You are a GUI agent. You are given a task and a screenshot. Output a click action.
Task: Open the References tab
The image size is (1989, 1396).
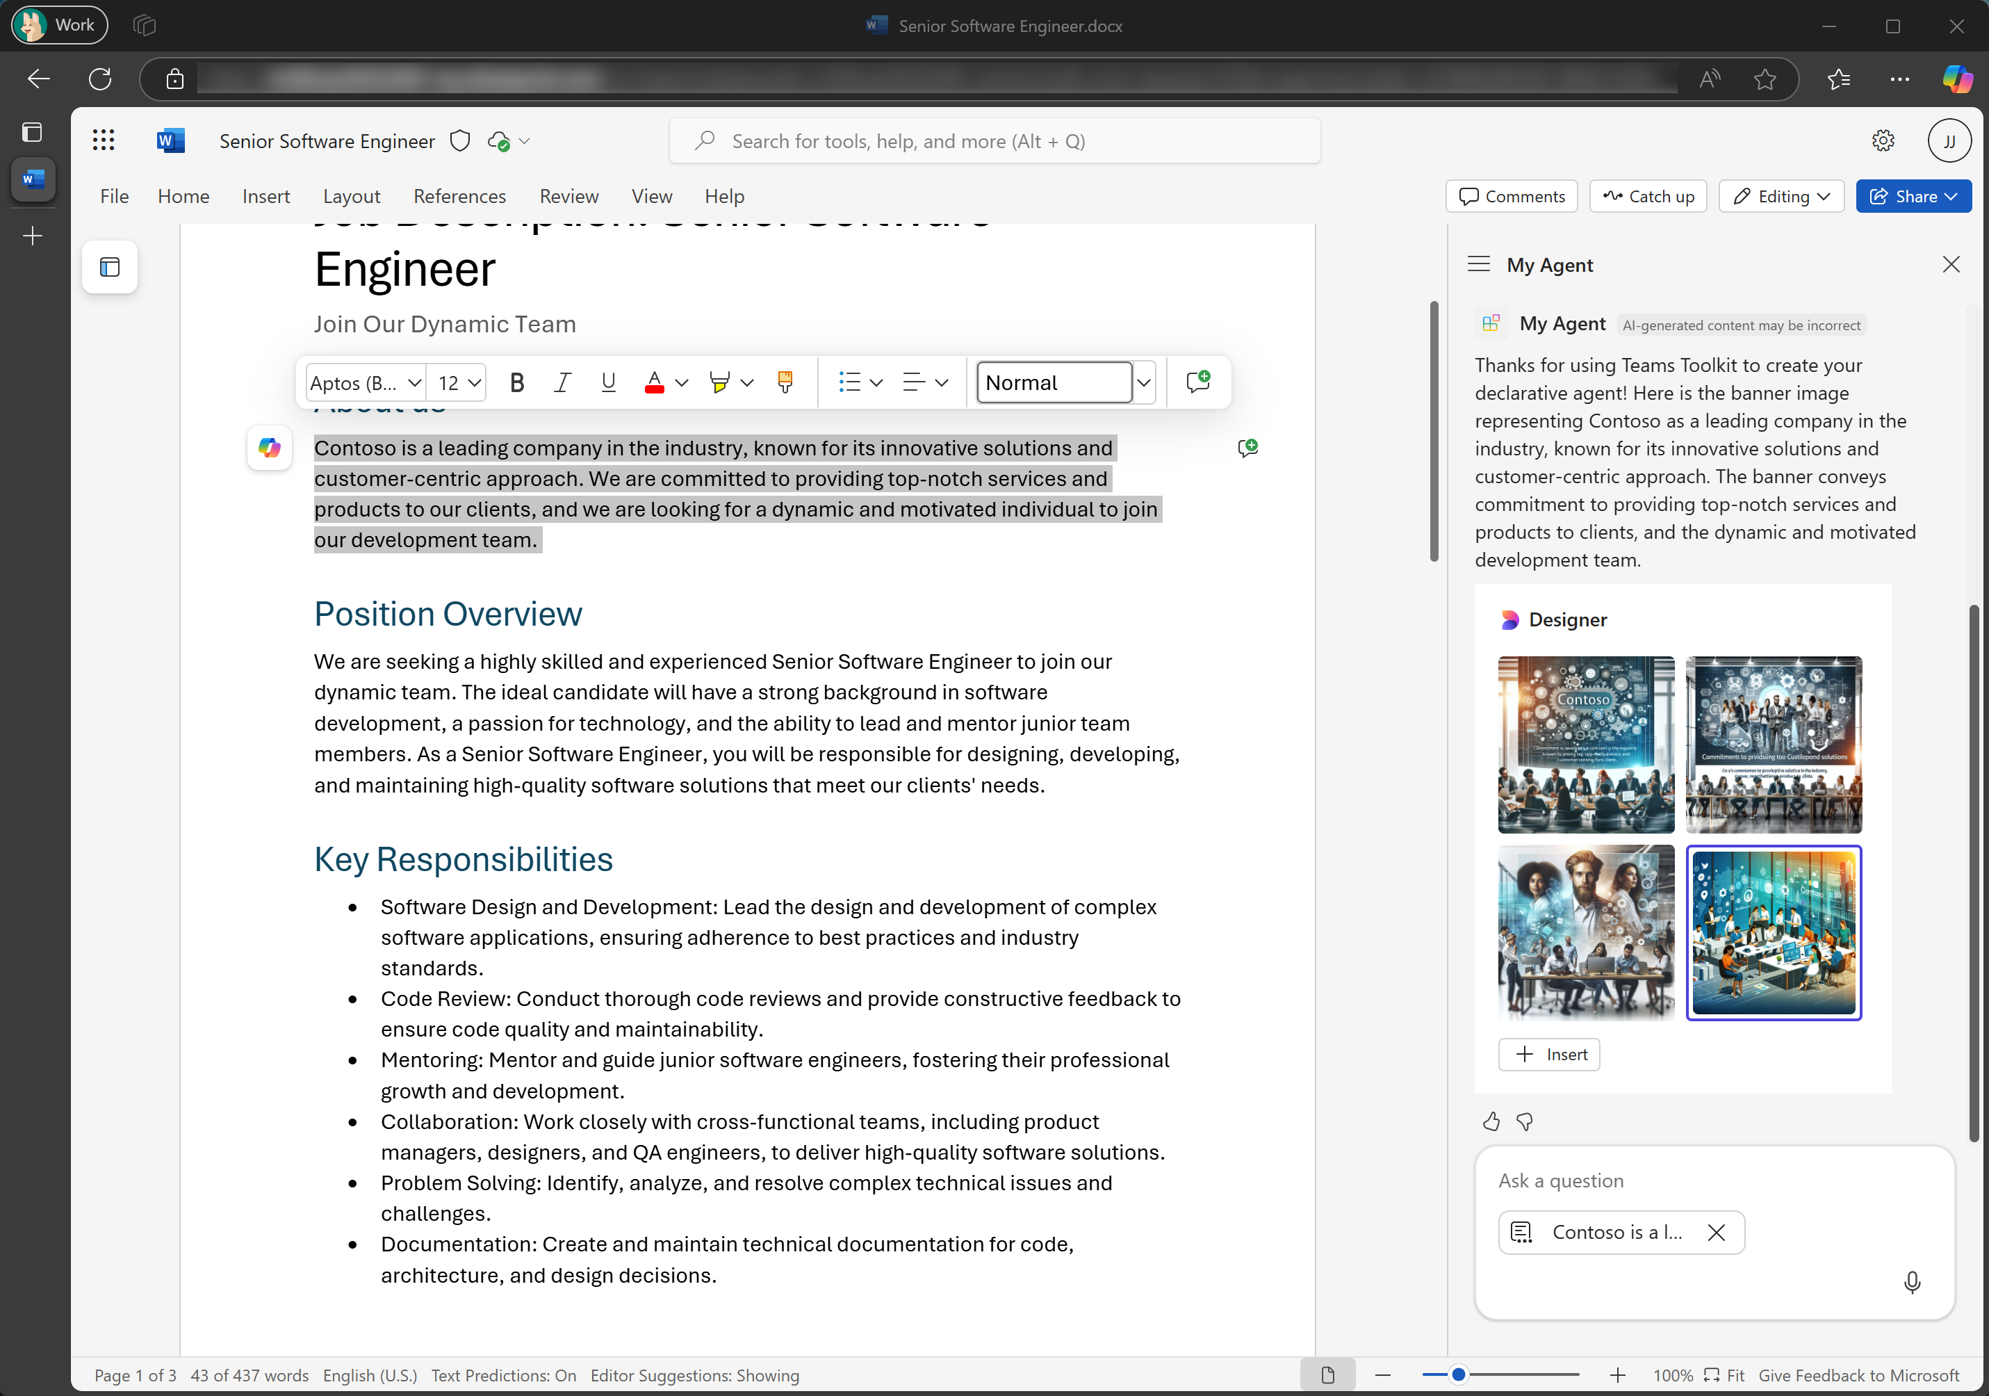(459, 197)
